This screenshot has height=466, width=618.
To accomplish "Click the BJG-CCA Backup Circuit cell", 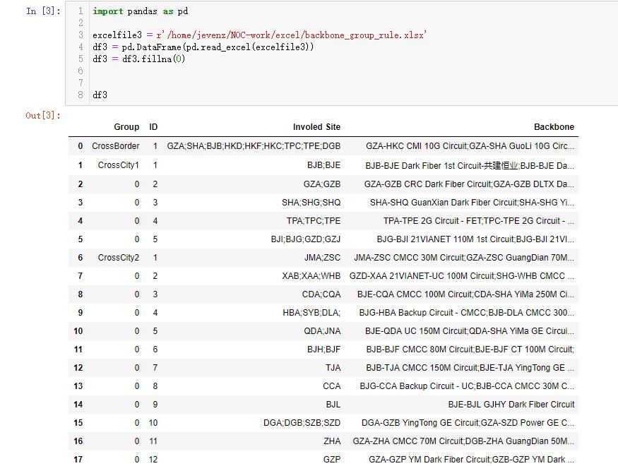I will [x=467, y=386].
